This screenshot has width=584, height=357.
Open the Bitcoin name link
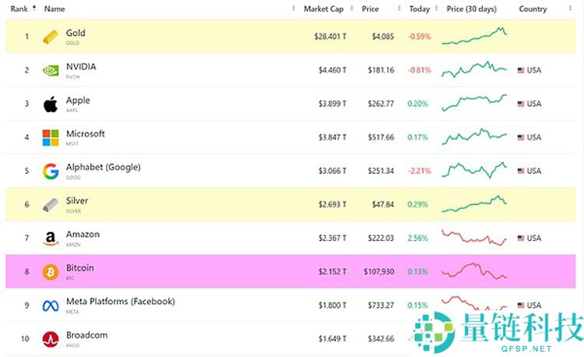(x=79, y=267)
